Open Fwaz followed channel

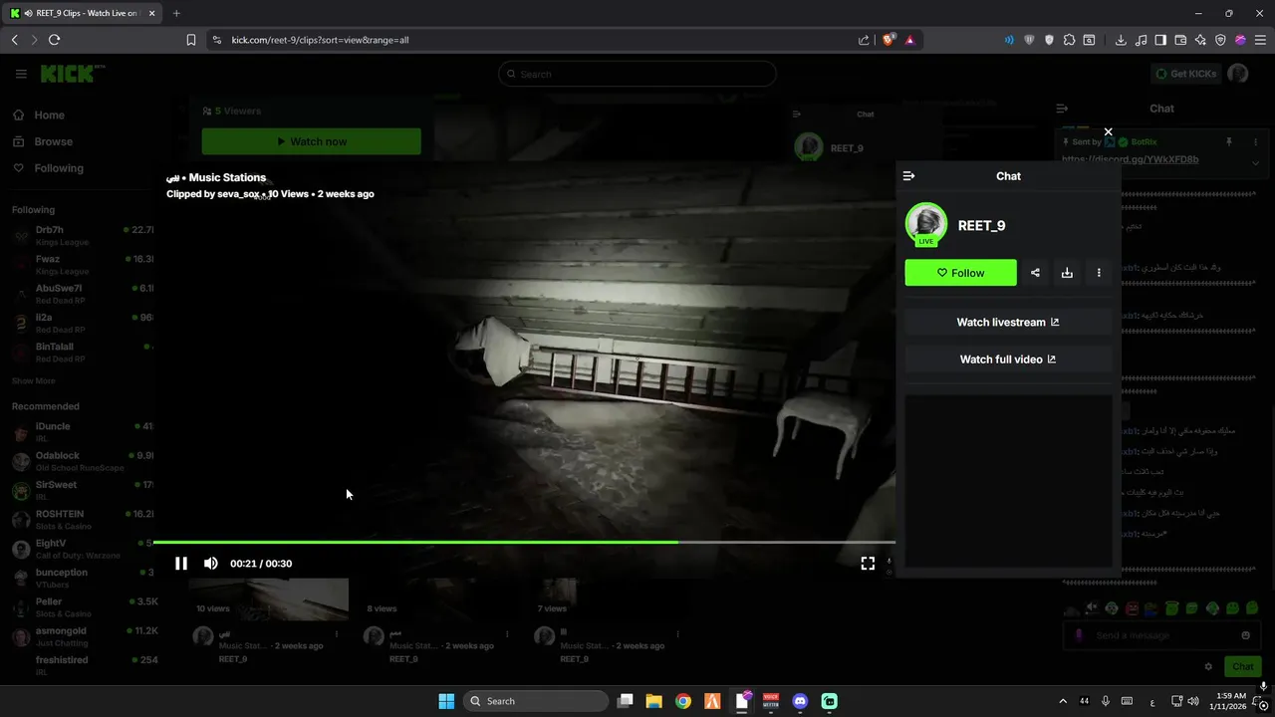(83, 264)
